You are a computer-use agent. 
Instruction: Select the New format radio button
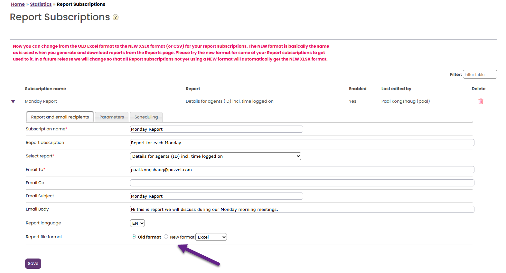(x=166, y=237)
